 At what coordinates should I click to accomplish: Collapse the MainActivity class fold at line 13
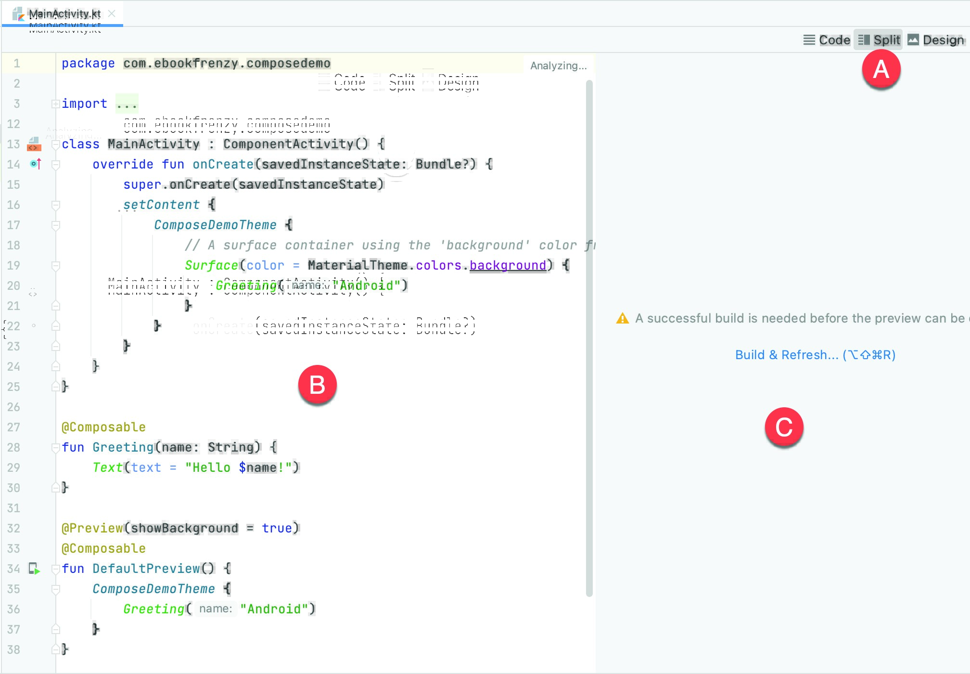(x=56, y=144)
